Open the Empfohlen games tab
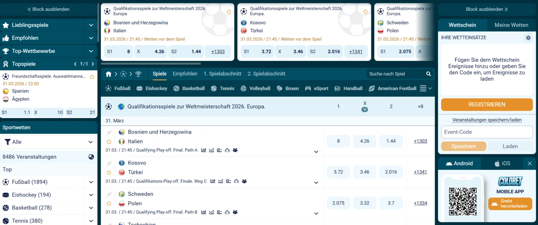 pyautogui.click(x=185, y=74)
